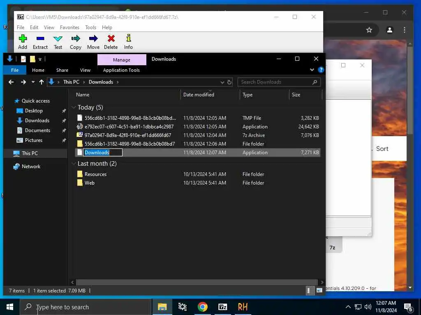Open the Application Tools ribbon tab
This screenshot has height=315, width=421.
tap(121, 70)
